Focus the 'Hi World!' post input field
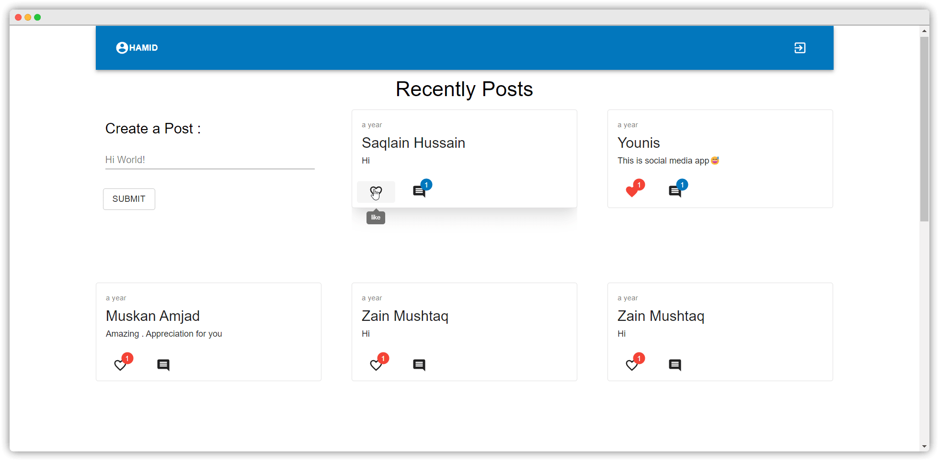 tap(210, 160)
